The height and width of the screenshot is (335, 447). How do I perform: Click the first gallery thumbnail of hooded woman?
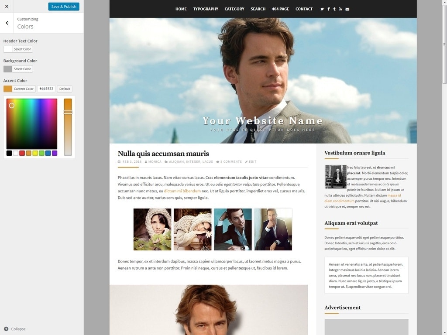tap(152, 229)
